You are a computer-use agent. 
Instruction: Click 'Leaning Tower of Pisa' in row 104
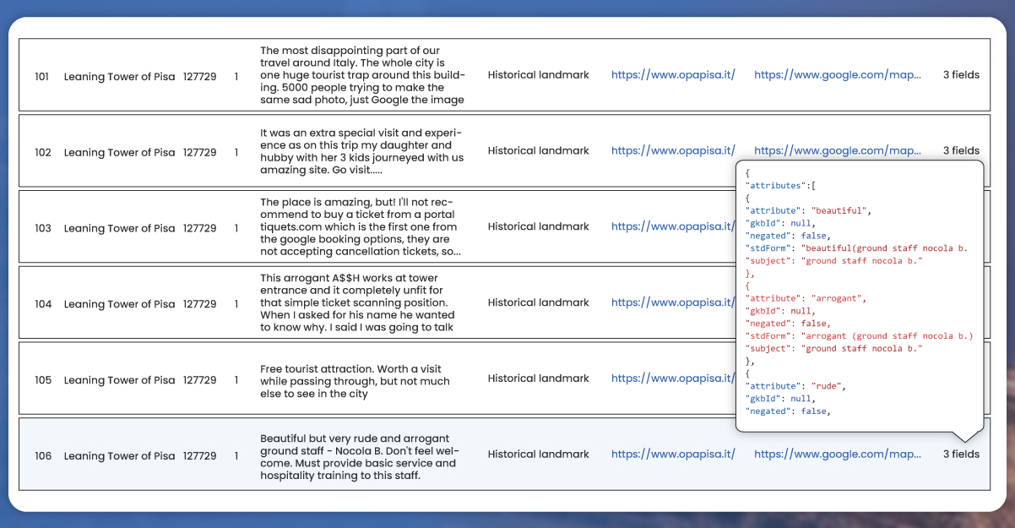click(x=120, y=305)
